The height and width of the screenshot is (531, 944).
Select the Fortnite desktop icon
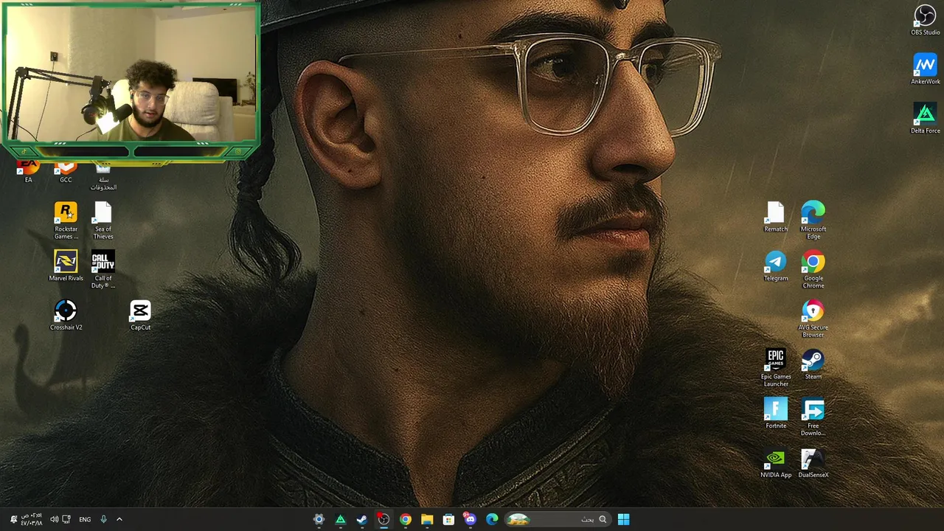(775, 414)
